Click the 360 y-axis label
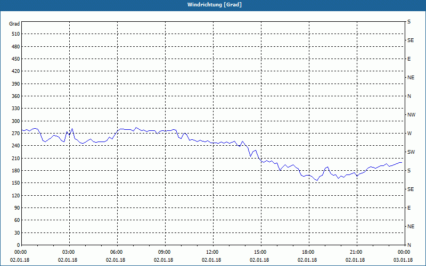This screenshot has height=266, width=426. click(16, 96)
